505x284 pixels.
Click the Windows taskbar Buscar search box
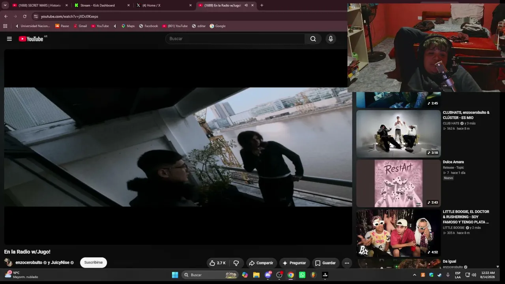210,275
